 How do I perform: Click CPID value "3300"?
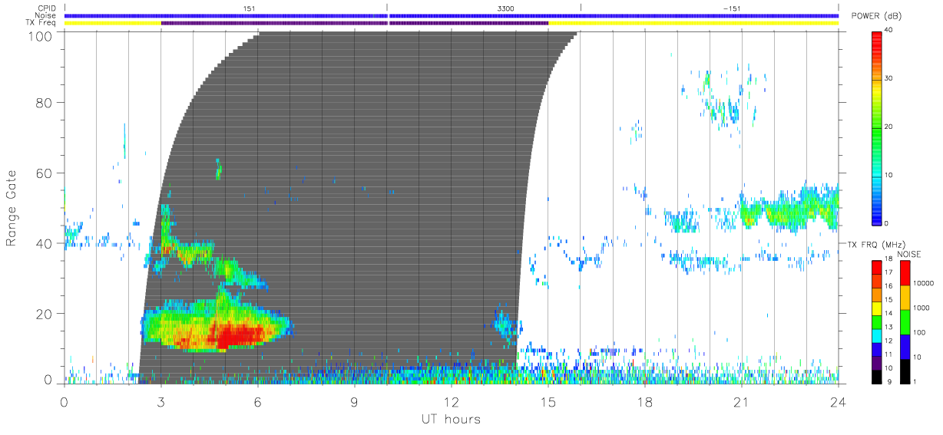[506, 8]
